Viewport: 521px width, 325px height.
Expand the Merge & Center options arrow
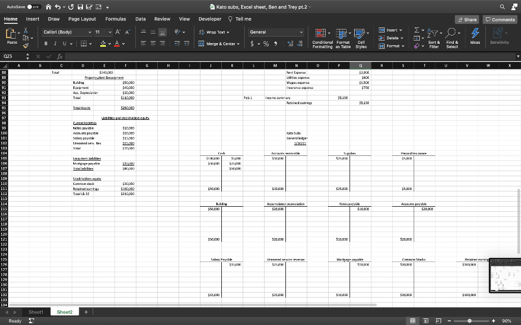click(238, 44)
